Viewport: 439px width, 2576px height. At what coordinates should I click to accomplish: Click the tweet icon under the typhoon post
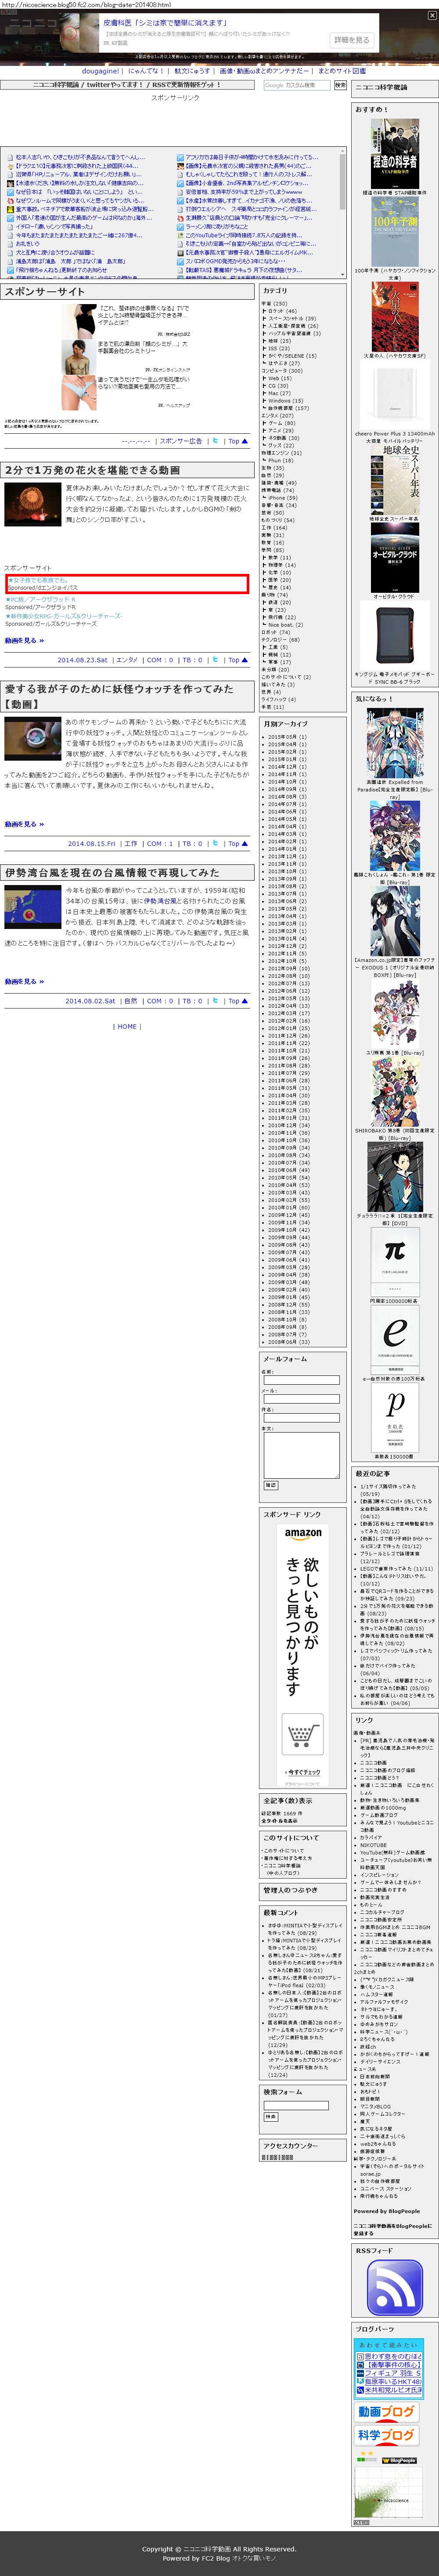tap(215, 1000)
